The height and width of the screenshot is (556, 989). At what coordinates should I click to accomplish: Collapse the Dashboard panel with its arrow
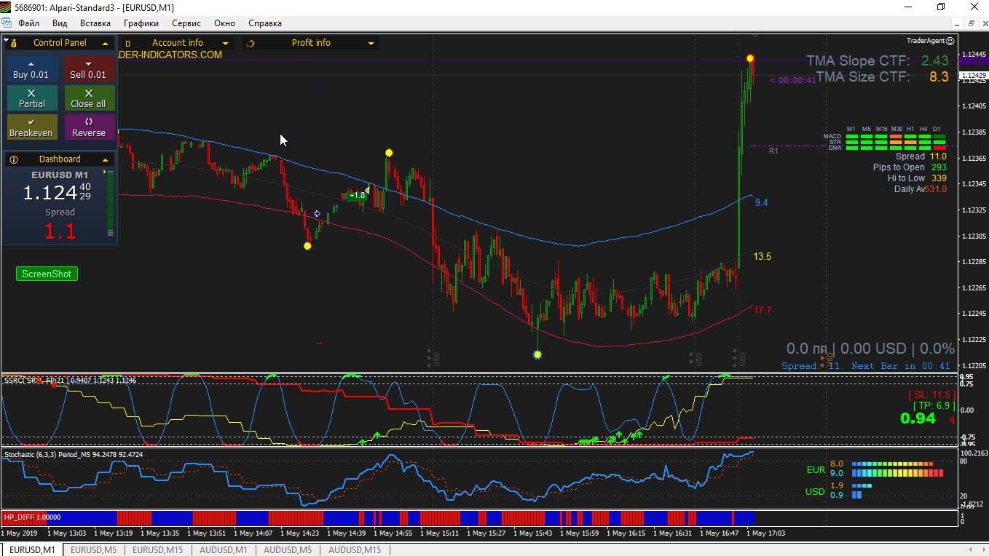[105, 159]
